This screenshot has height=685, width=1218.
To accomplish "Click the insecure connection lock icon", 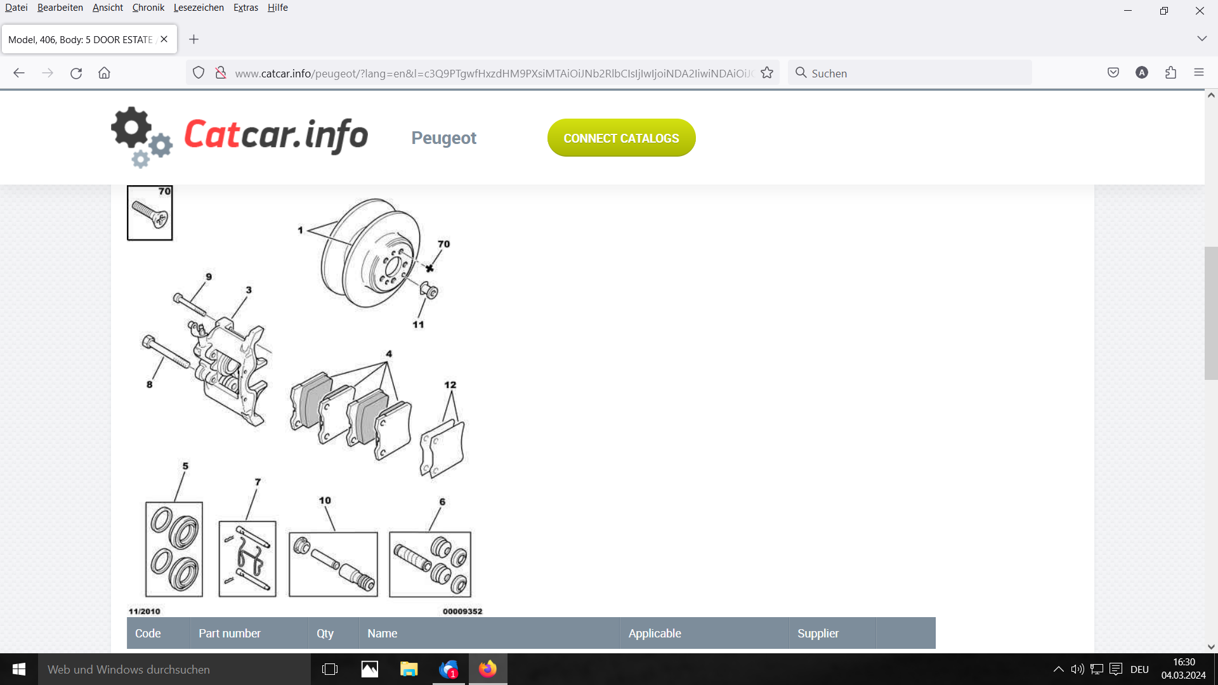I will (x=220, y=73).
